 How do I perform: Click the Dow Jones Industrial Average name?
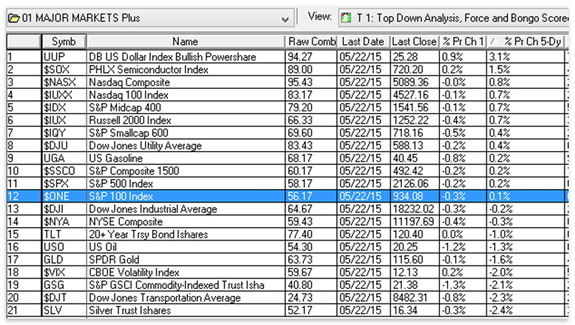153,209
